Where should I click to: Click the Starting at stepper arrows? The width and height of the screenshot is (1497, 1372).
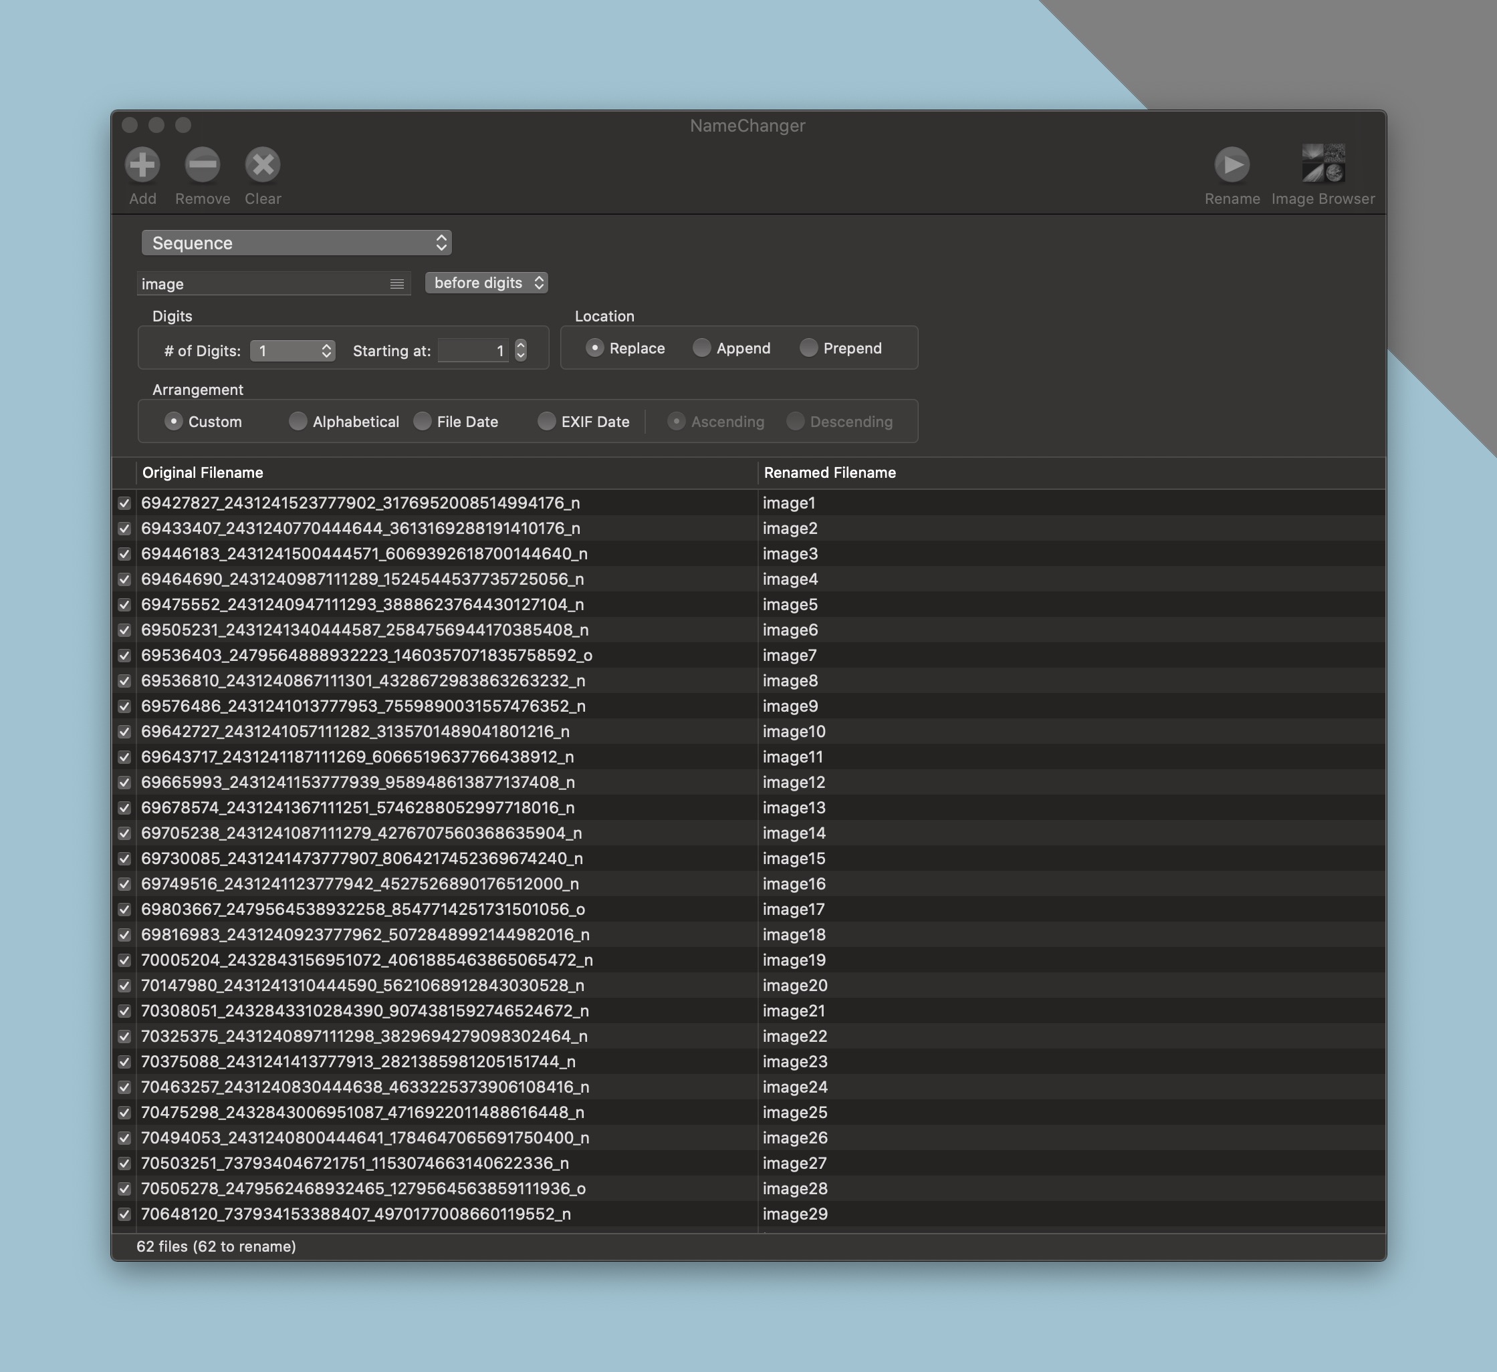521,350
